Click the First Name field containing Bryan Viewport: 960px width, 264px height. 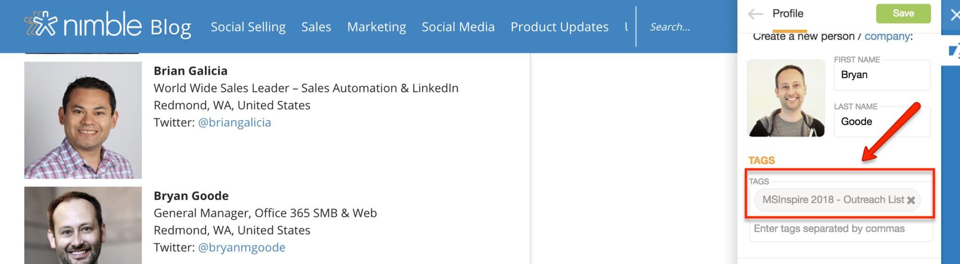[x=882, y=75]
